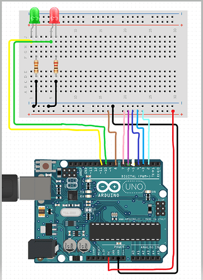The image size is (203, 280).
Task: Click the POWER header label
Action: coord(119,247)
